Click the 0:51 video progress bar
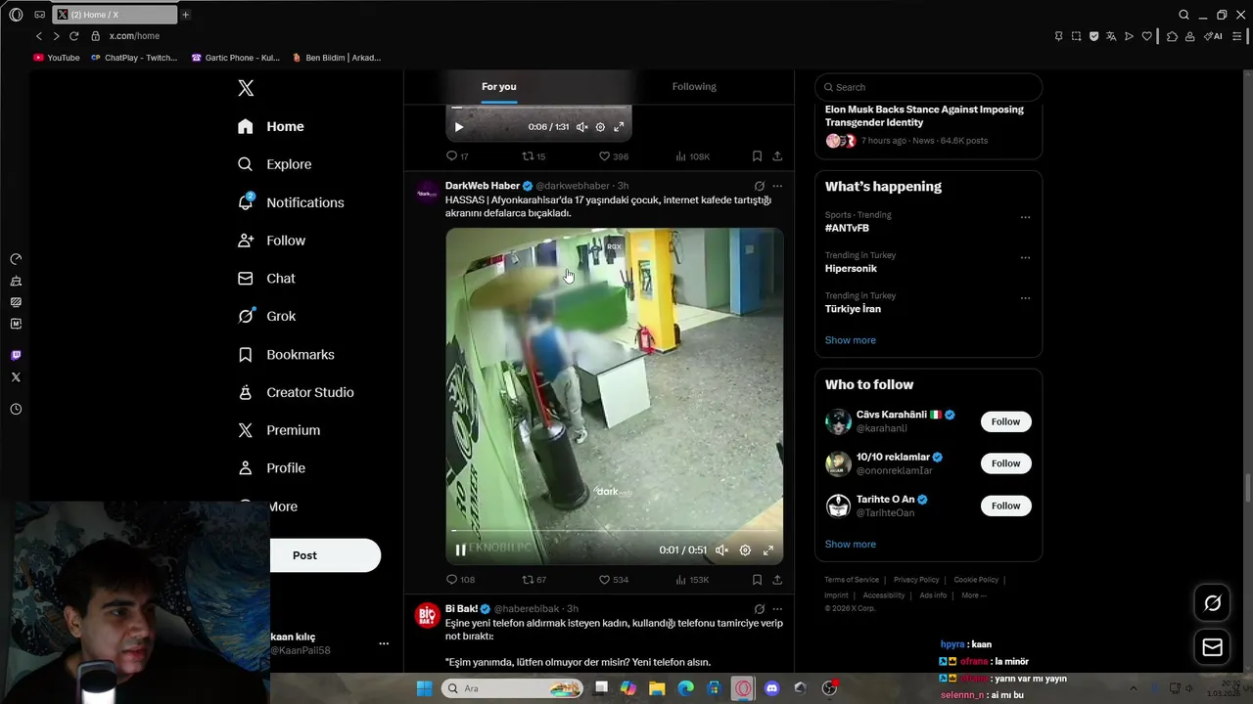This screenshot has width=1253, height=704. click(x=614, y=531)
